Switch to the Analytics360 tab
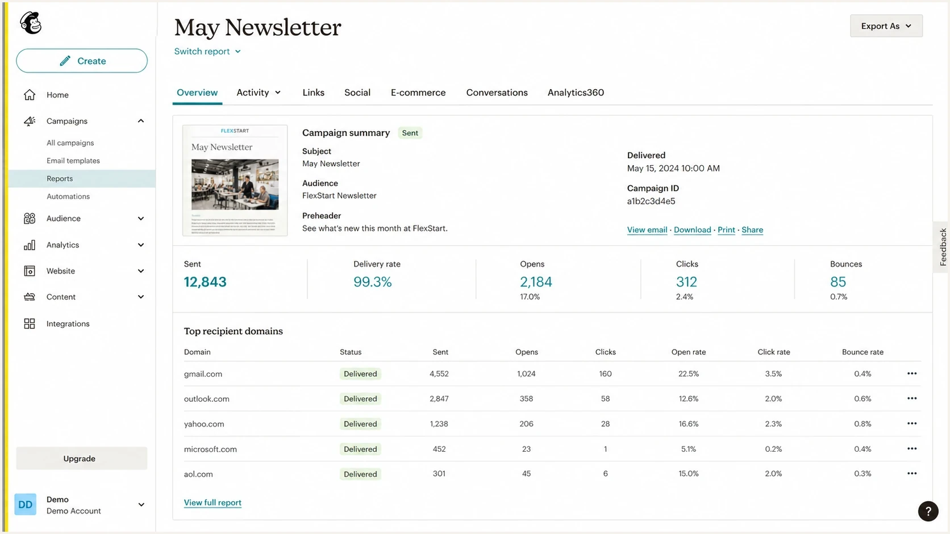Image resolution: width=950 pixels, height=534 pixels. coord(576,92)
